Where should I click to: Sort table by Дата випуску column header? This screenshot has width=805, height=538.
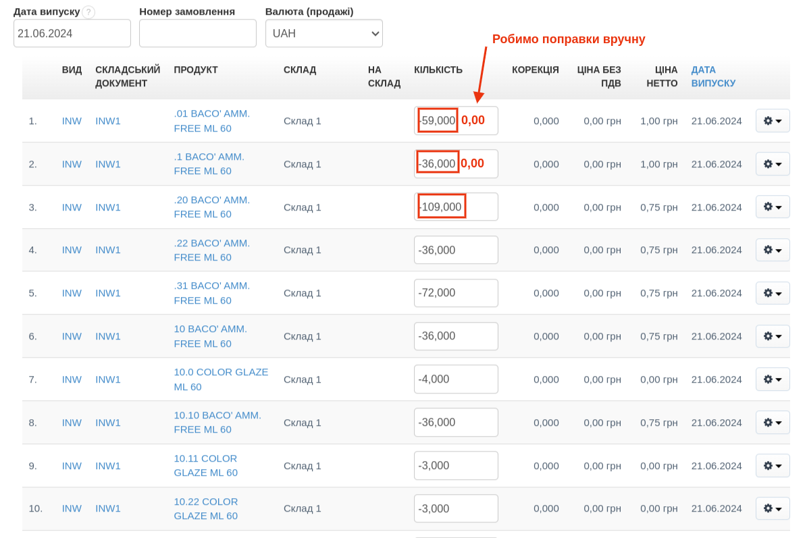(712, 76)
